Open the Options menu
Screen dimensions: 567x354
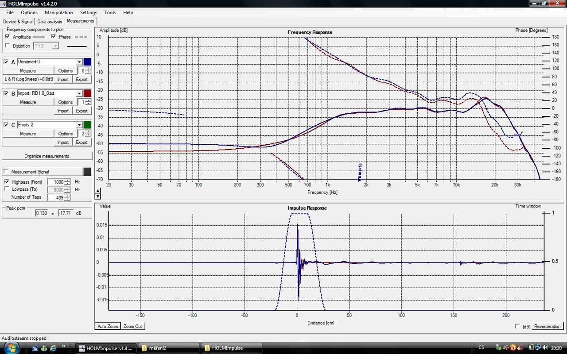29,12
